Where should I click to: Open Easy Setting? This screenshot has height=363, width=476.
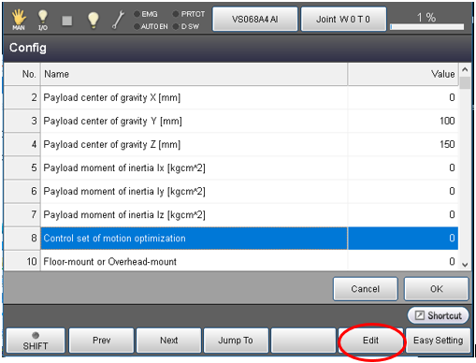(438, 341)
